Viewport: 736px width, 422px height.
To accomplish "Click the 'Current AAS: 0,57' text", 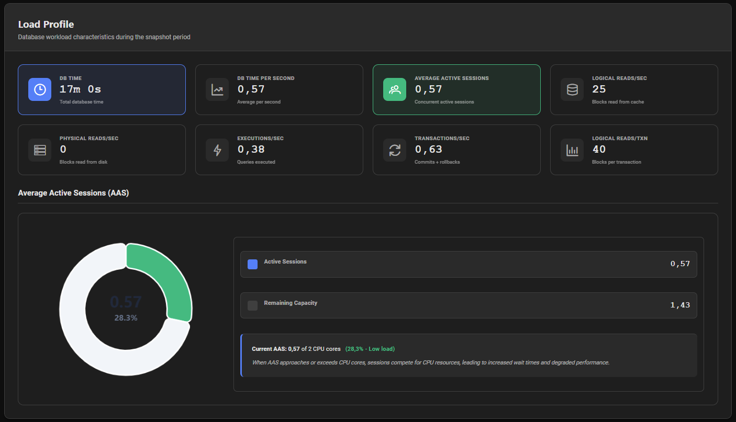I will (x=276, y=349).
